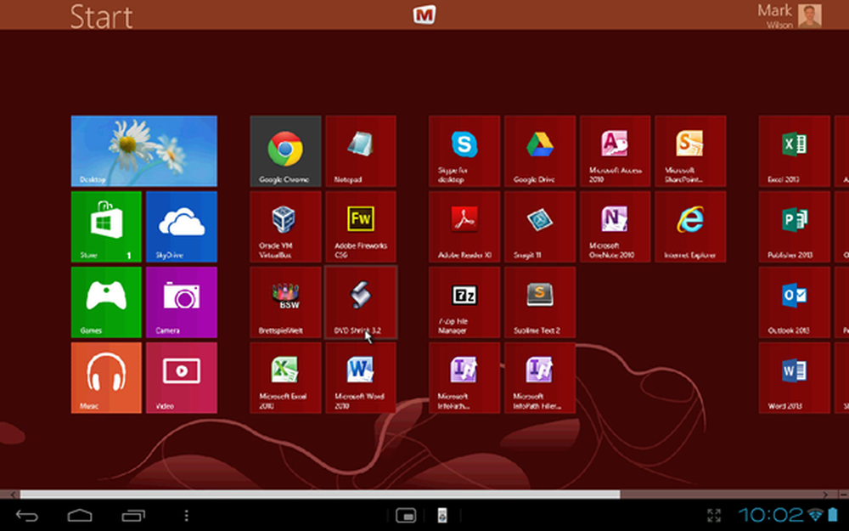Click the horizontal scrollbar thumb
This screenshot has width=849, height=531.
pyautogui.click(x=320, y=494)
